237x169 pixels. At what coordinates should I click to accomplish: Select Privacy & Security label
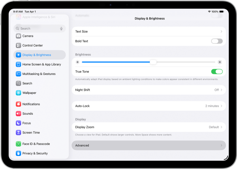[35, 153]
